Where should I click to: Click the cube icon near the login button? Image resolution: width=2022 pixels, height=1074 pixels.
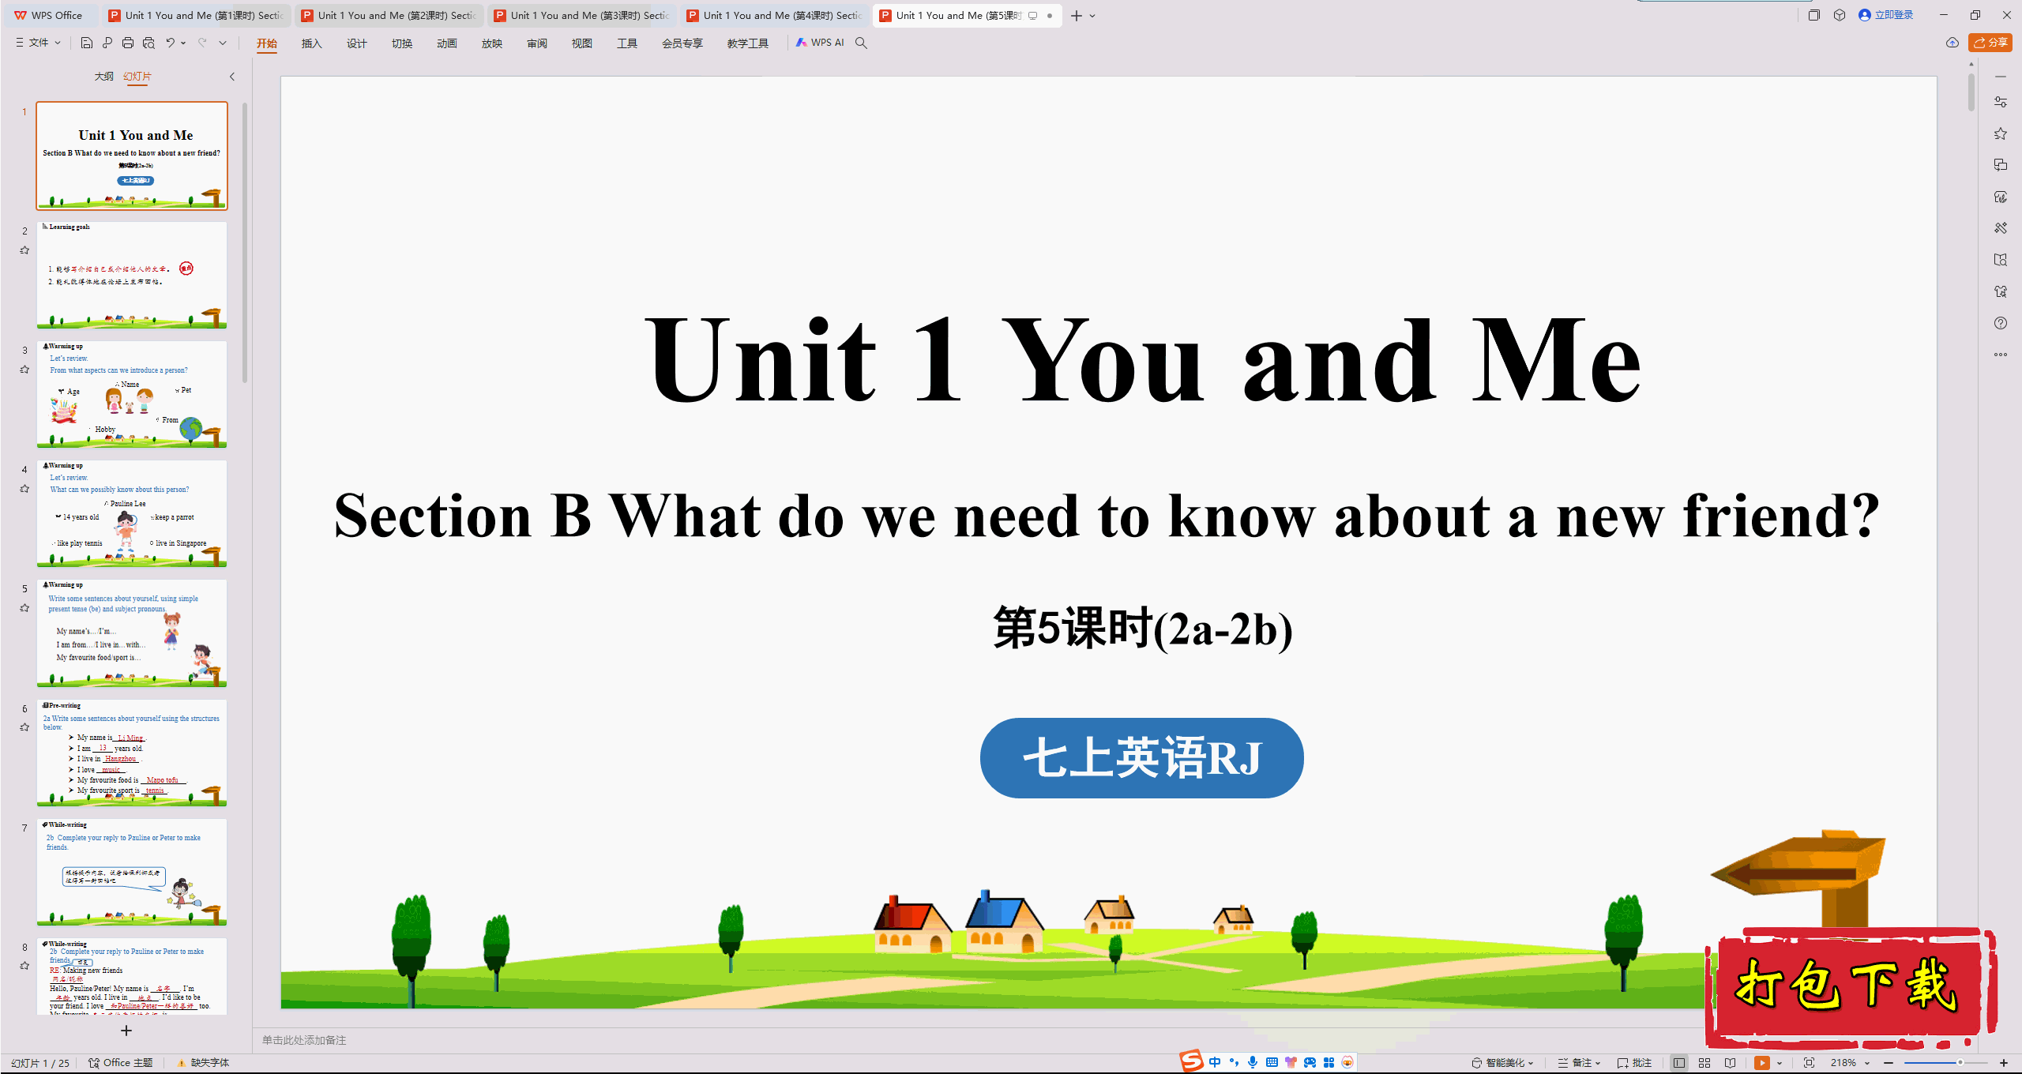click(1840, 15)
